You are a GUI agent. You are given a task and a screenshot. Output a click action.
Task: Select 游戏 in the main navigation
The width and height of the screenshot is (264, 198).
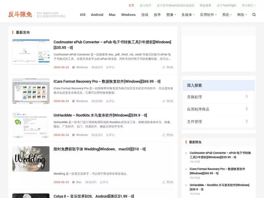coord(145,15)
